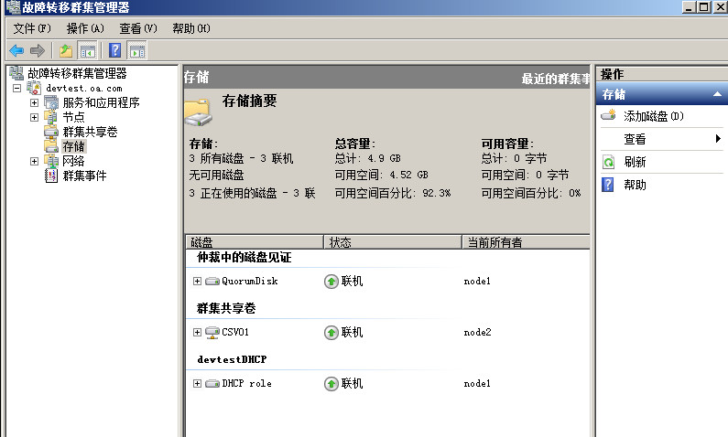
Task: Select the DHCP role row name
Action: 246,384
